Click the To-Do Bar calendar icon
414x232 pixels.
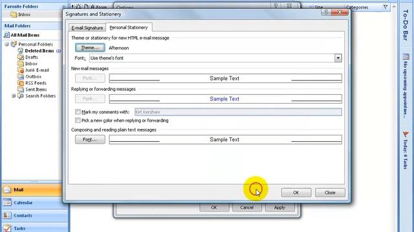406,56
